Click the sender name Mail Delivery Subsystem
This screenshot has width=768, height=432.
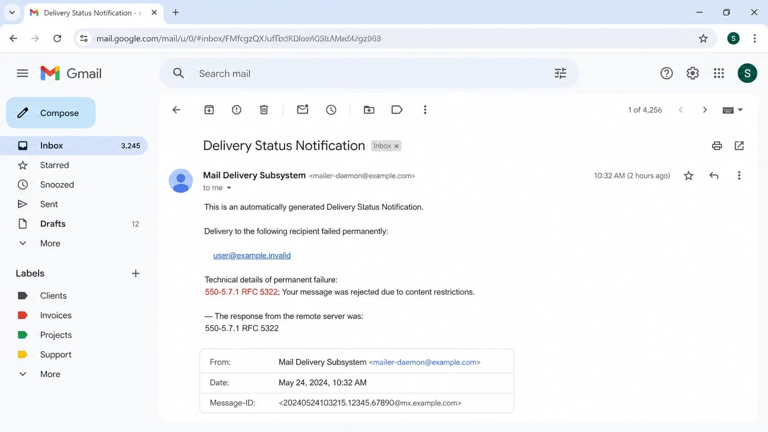(254, 175)
